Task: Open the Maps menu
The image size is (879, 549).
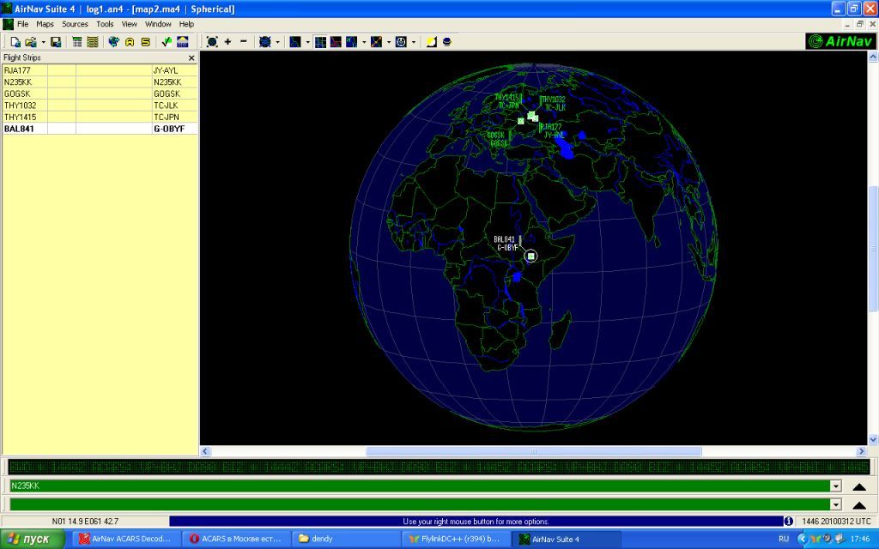Action: 45,24
